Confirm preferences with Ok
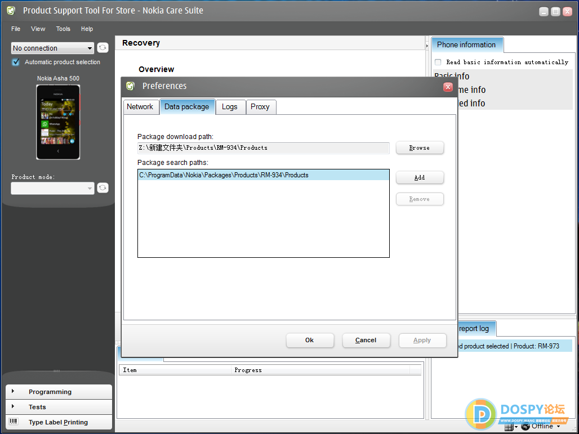 pos(310,340)
